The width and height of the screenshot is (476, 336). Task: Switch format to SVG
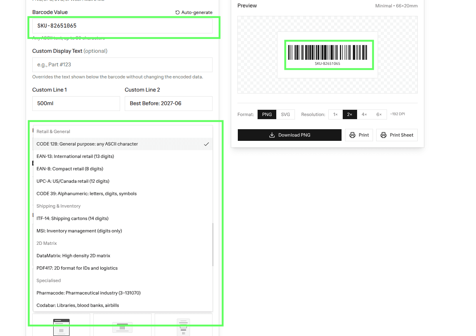[286, 114]
